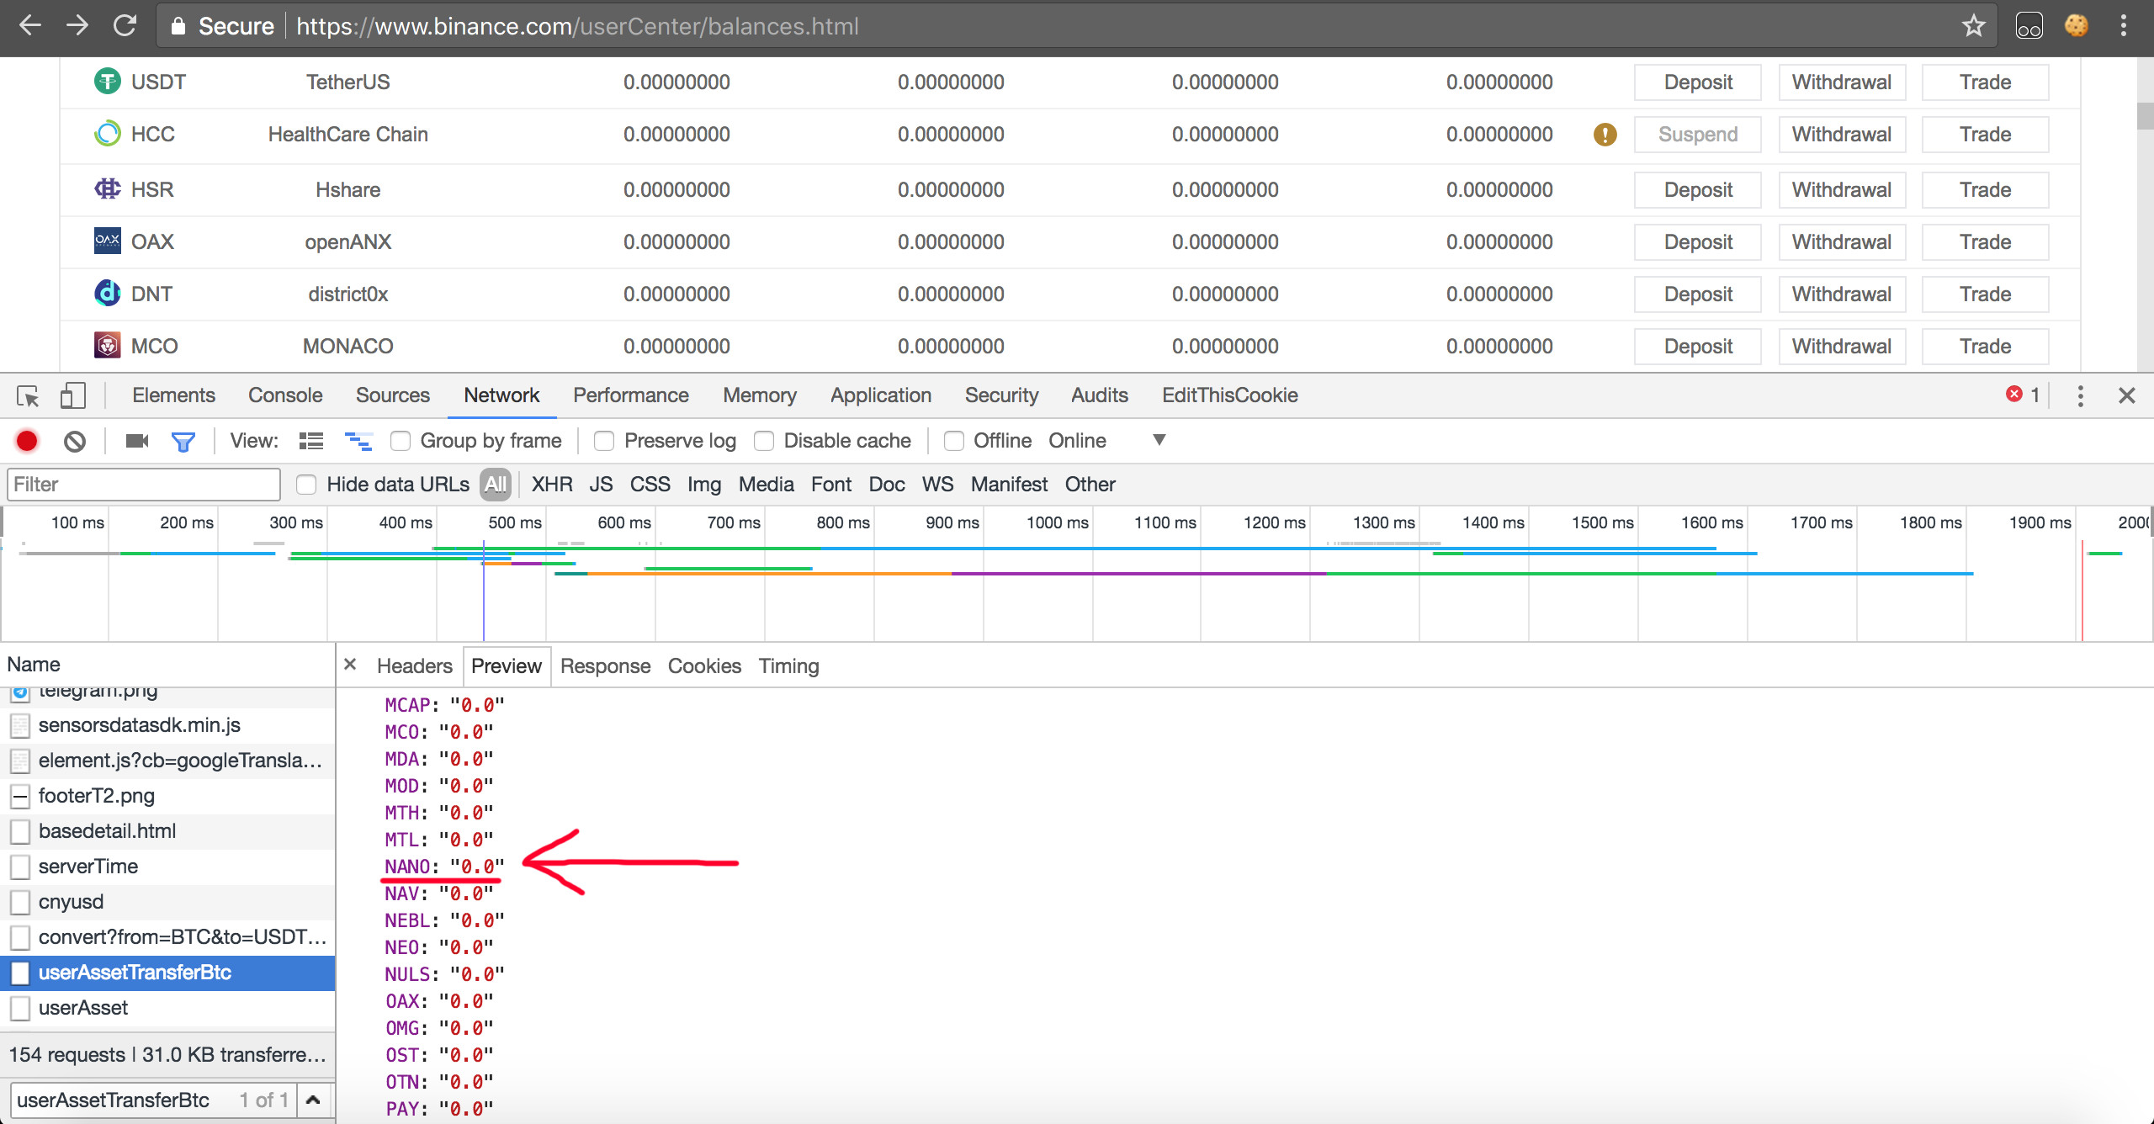
Task: Tick the Disable cache checkbox
Action: pos(764,441)
